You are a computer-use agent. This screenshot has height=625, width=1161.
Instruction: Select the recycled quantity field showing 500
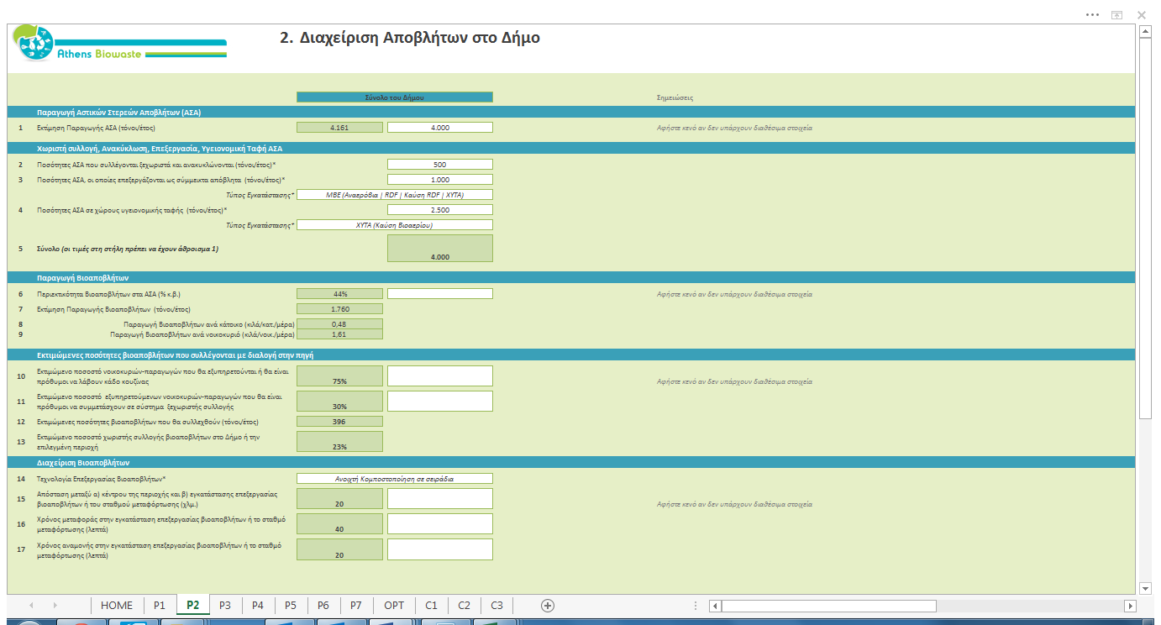tap(440, 165)
